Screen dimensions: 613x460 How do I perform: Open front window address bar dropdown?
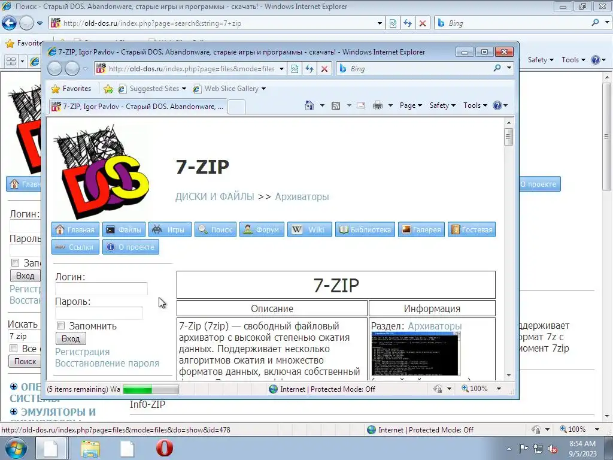[x=281, y=69]
